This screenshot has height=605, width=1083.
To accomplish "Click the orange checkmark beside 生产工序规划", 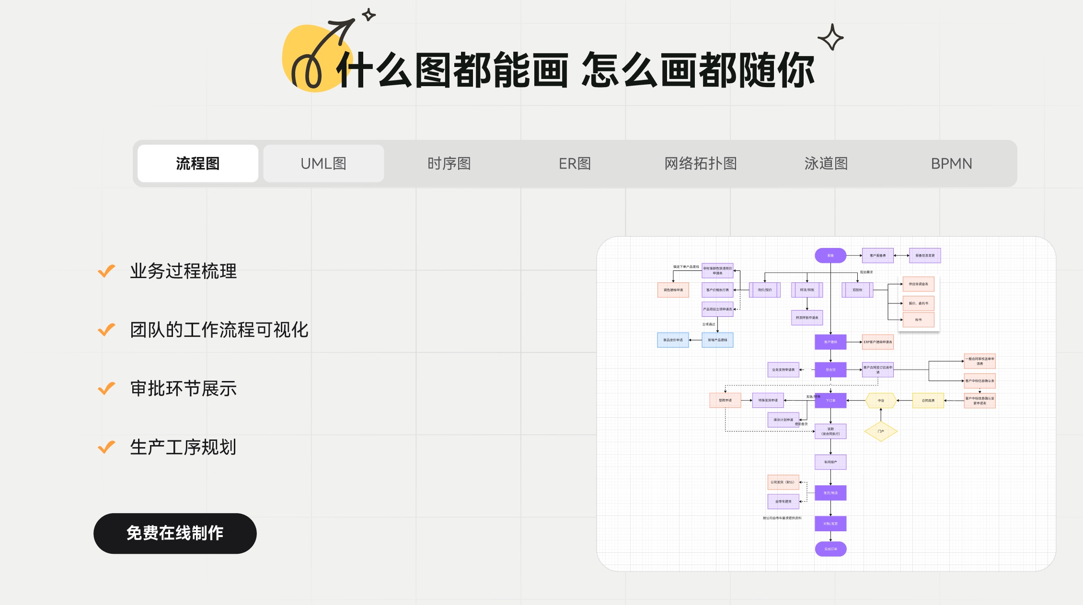I will (106, 447).
